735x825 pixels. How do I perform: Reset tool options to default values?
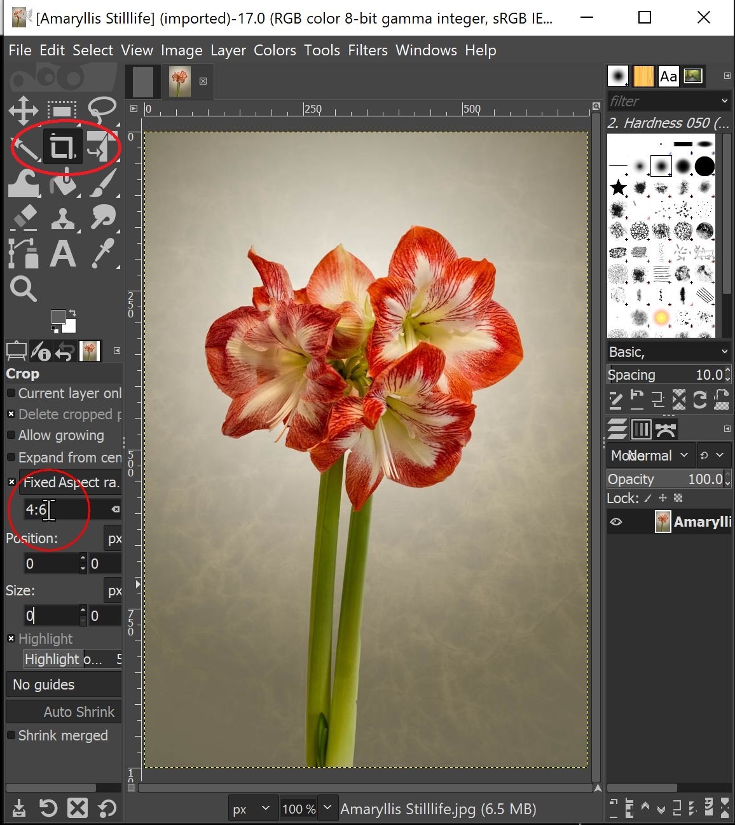click(107, 808)
